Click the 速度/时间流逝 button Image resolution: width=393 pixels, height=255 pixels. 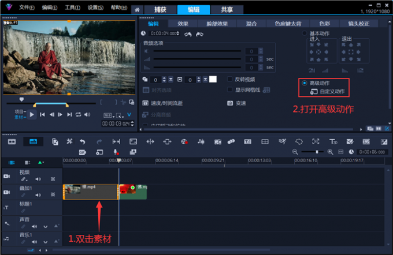pos(162,103)
